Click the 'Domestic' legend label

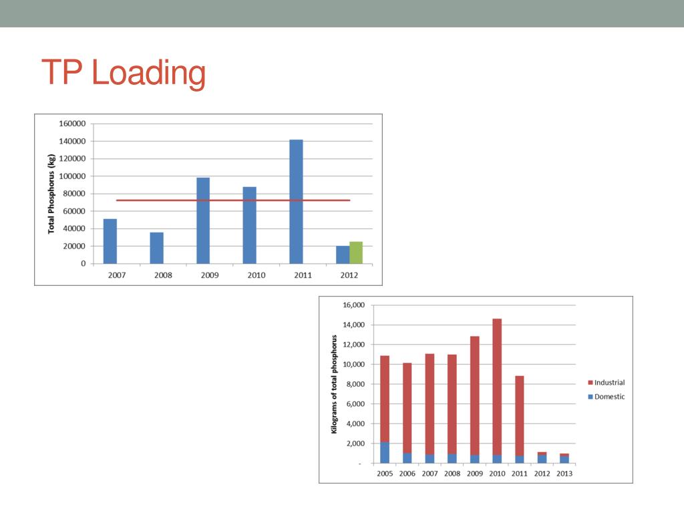(x=609, y=397)
